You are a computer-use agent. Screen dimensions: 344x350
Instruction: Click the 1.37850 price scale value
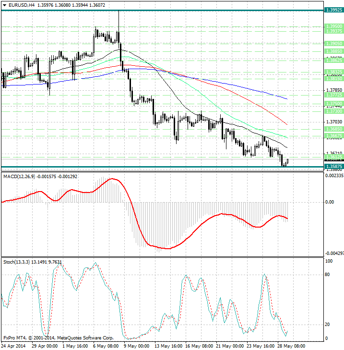point(334,90)
